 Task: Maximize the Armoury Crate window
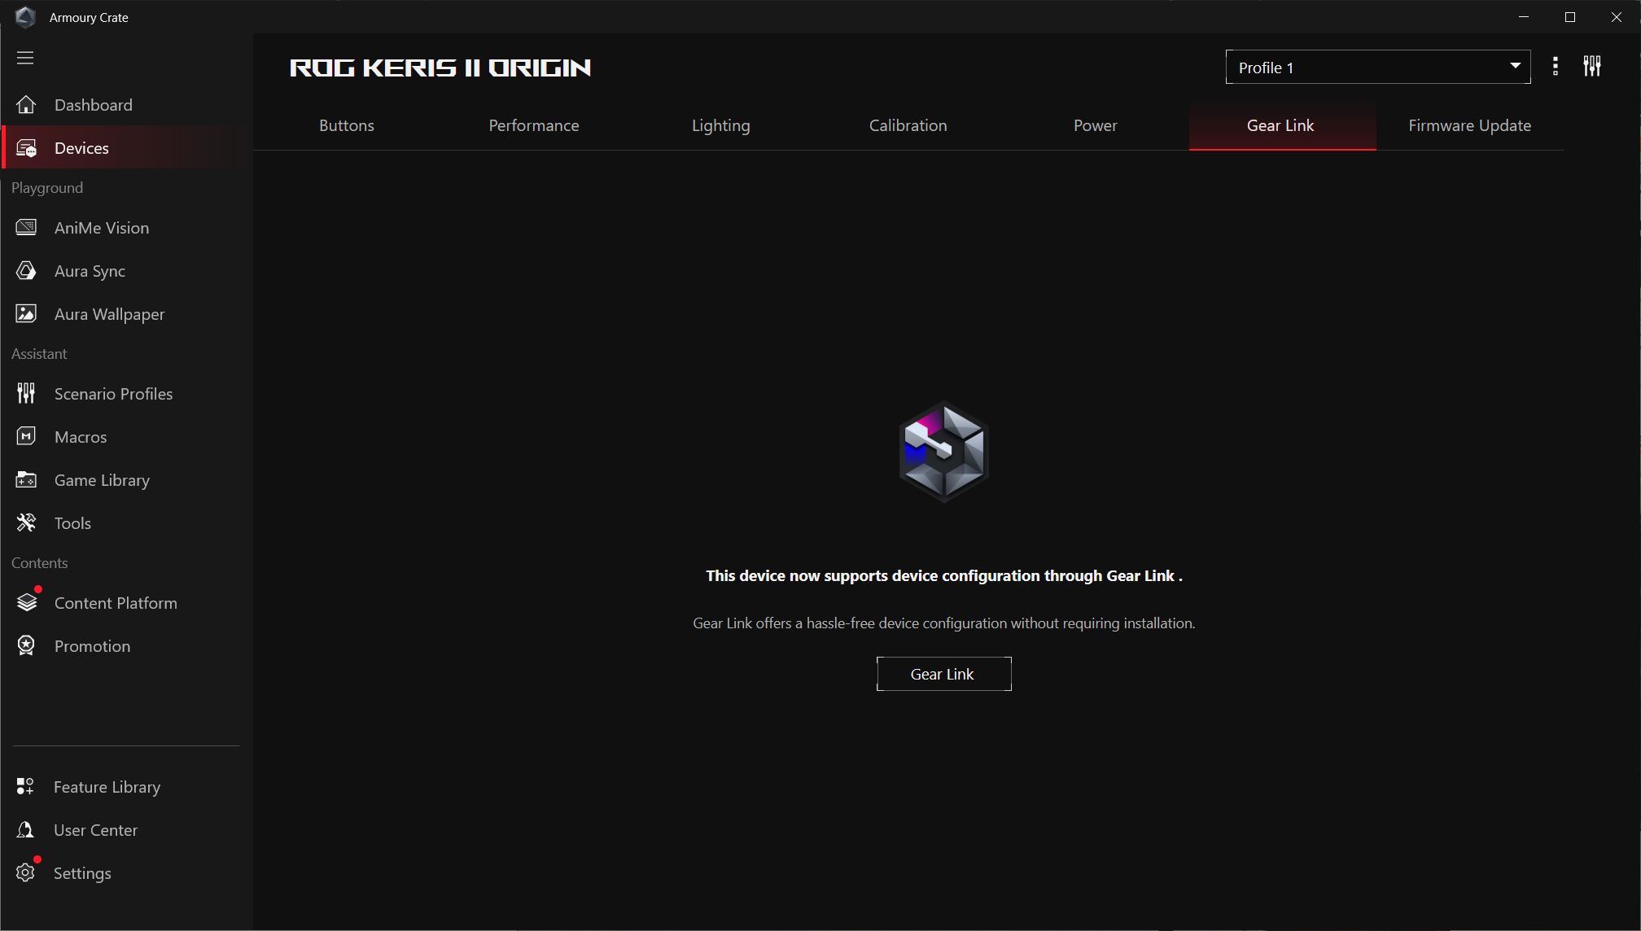[x=1570, y=17]
